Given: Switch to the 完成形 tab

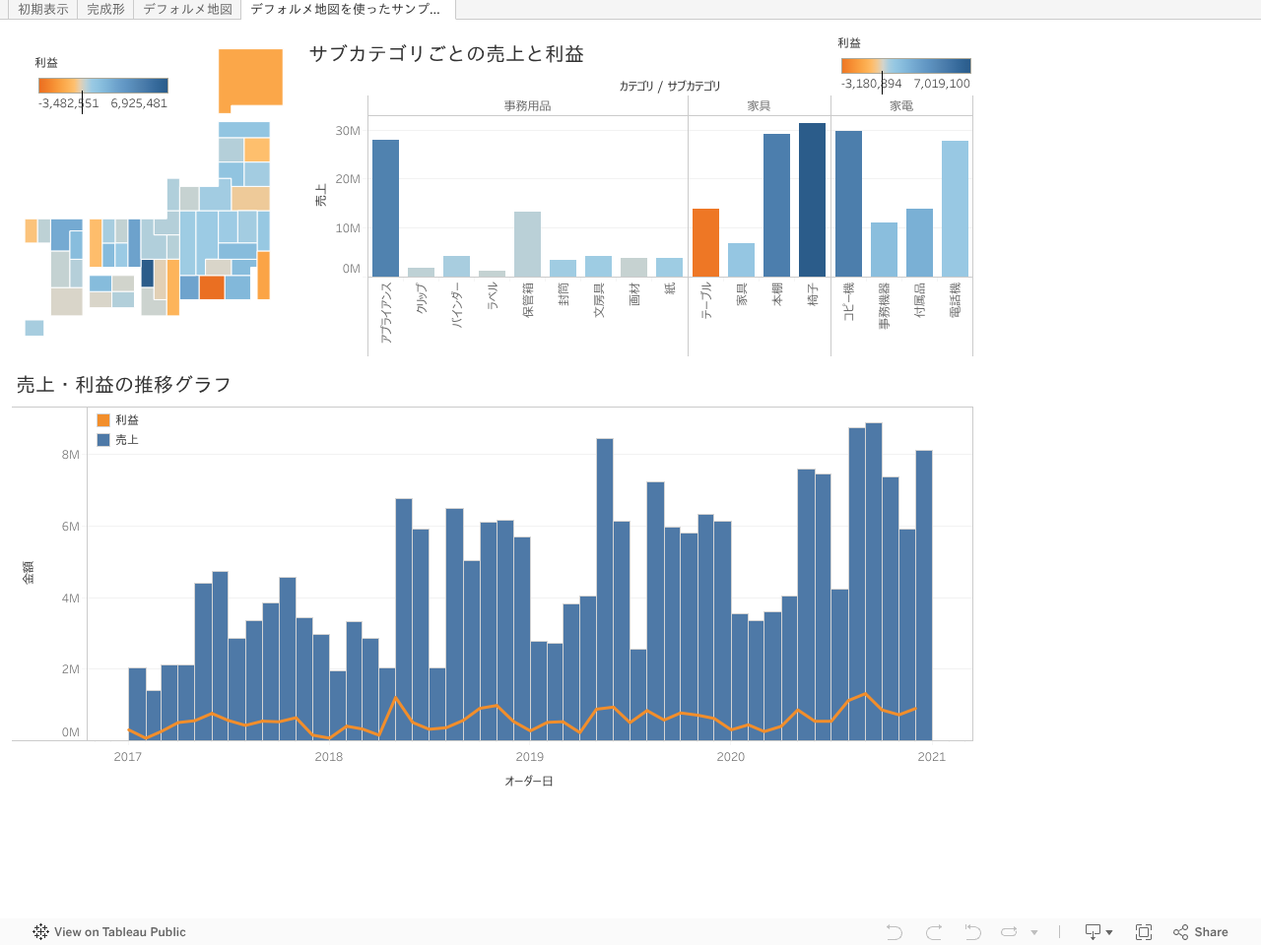Looking at the screenshot, I should [105, 9].
